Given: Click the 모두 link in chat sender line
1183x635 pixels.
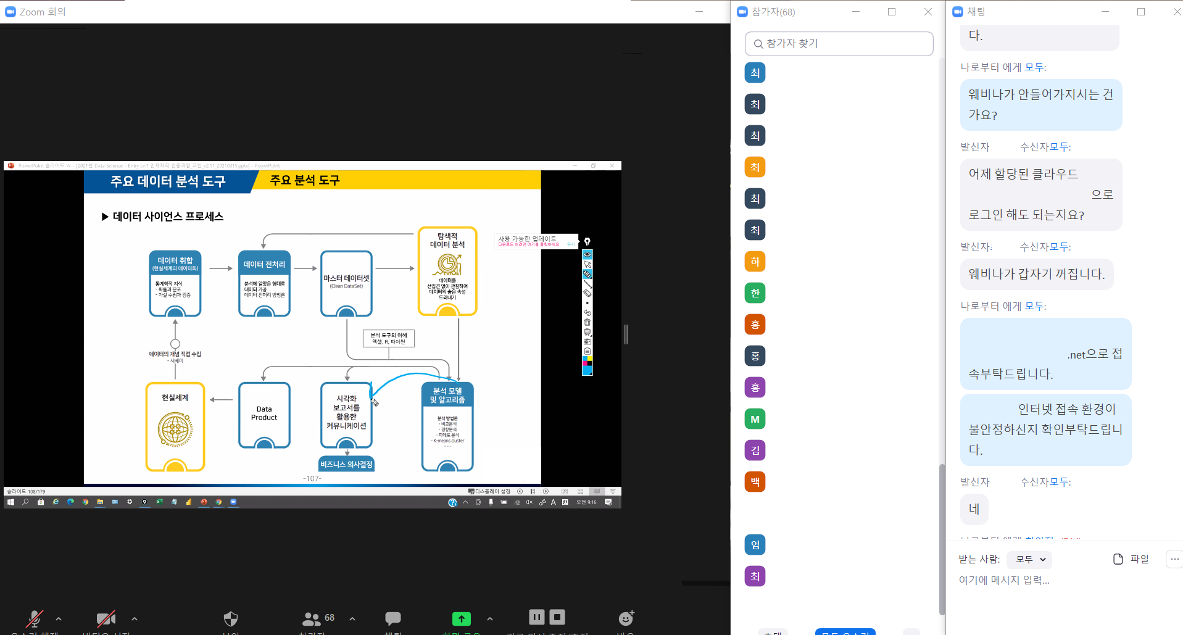Looking at the screenshot, I should 1035,67.
